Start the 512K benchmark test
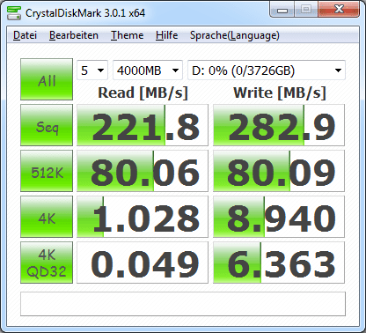Screen dimensions: 366x333 click(47, 171)
